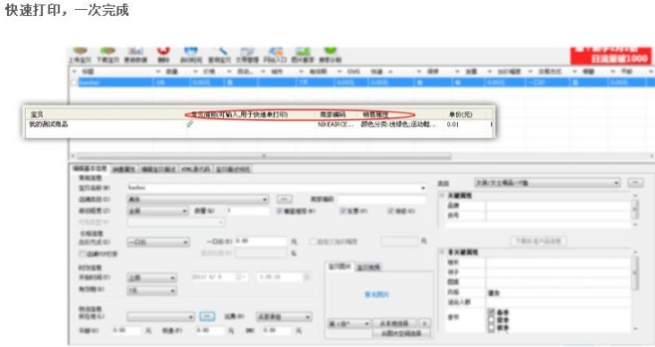The image size is (655, 347).
Task: Check the 夏季 season checkbox
Action: point(491,320)
